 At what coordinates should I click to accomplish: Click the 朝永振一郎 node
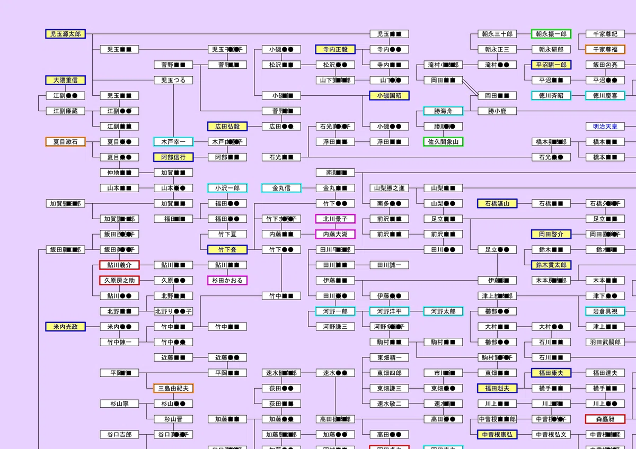pyautogui.click(x=551, y=34)
